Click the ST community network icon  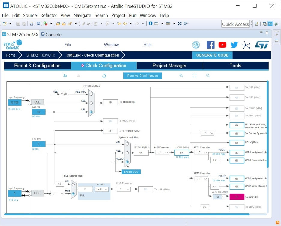click(246, 45)
